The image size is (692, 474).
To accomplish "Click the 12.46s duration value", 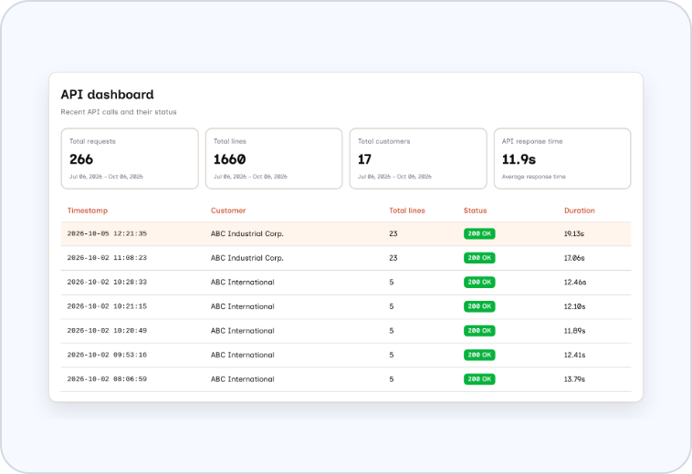I will (575, 282).
